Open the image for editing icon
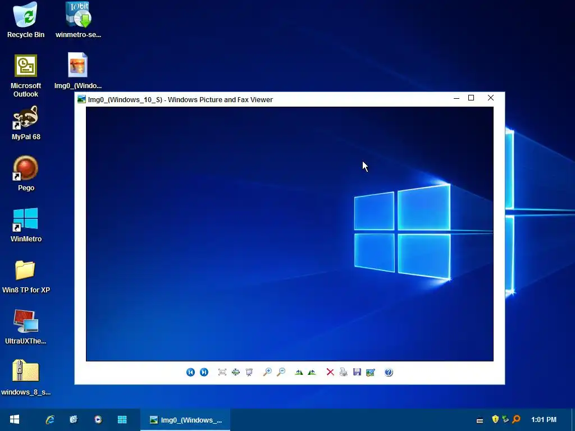Screen dimensions: 575x431 [x=371, y=373]
